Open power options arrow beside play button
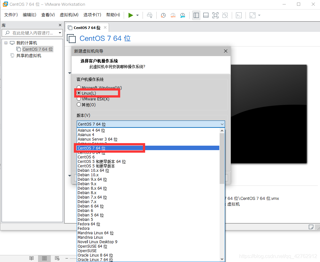Viewport: 320px width, 262px height. [137, 15]
